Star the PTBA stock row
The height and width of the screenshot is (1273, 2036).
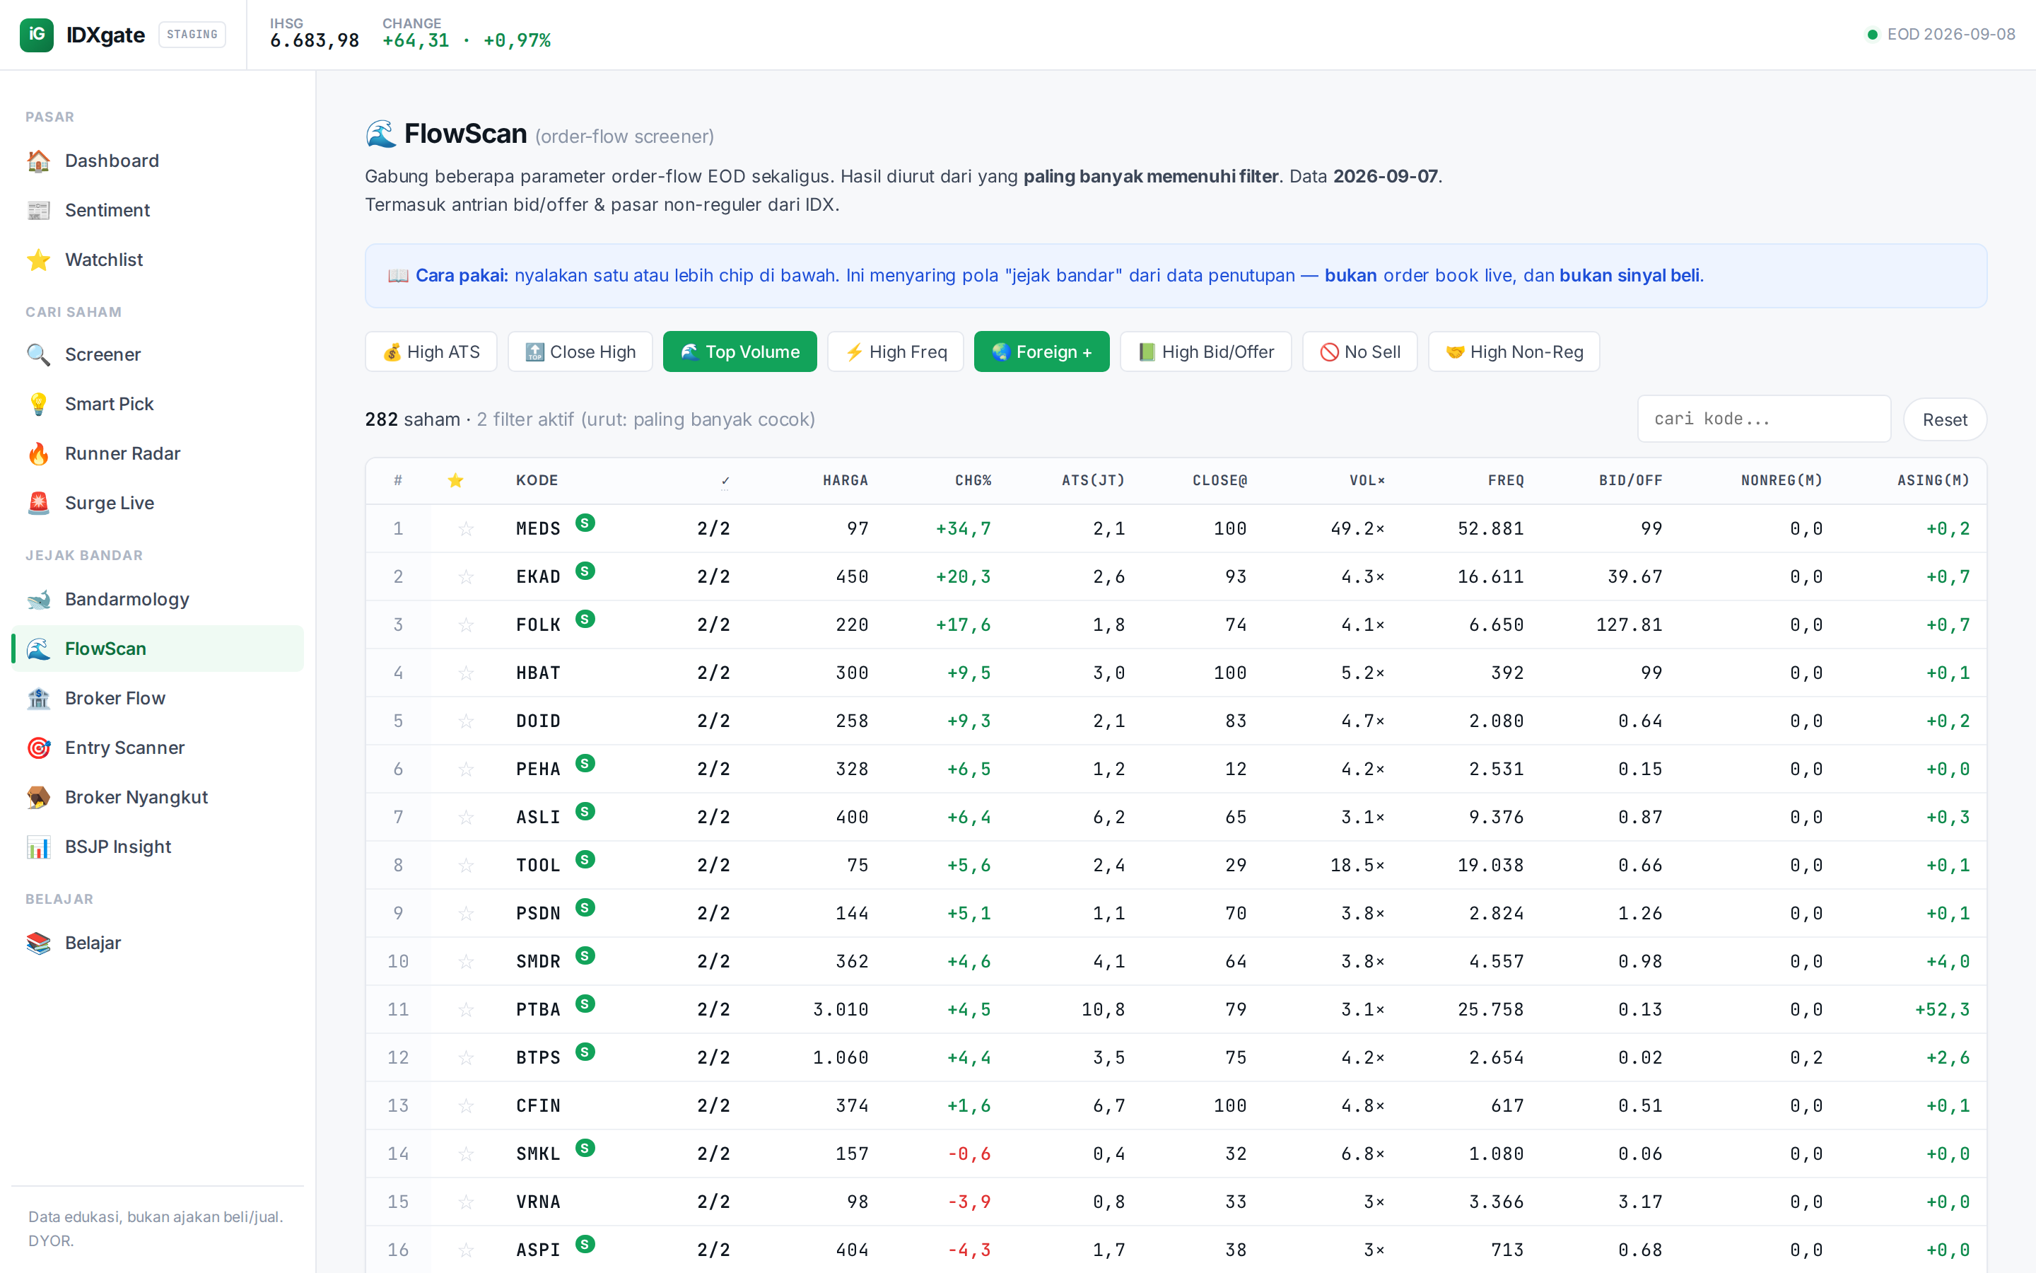(x=465, y=1009)
